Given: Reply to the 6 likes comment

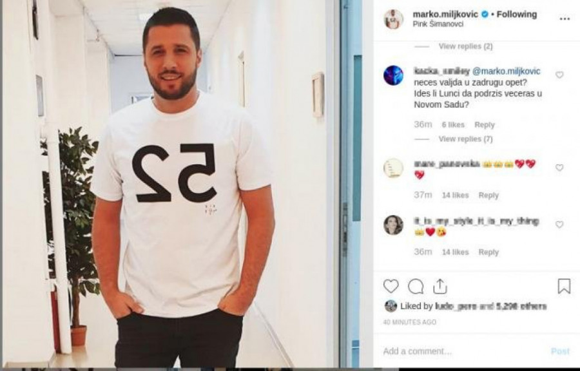Looking at the screenshot, I should pyautogui.click(x=484, y=125).
